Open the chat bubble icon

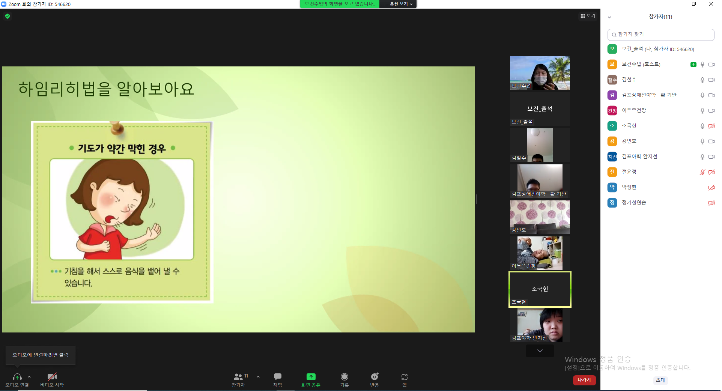(x=278, y=377)
